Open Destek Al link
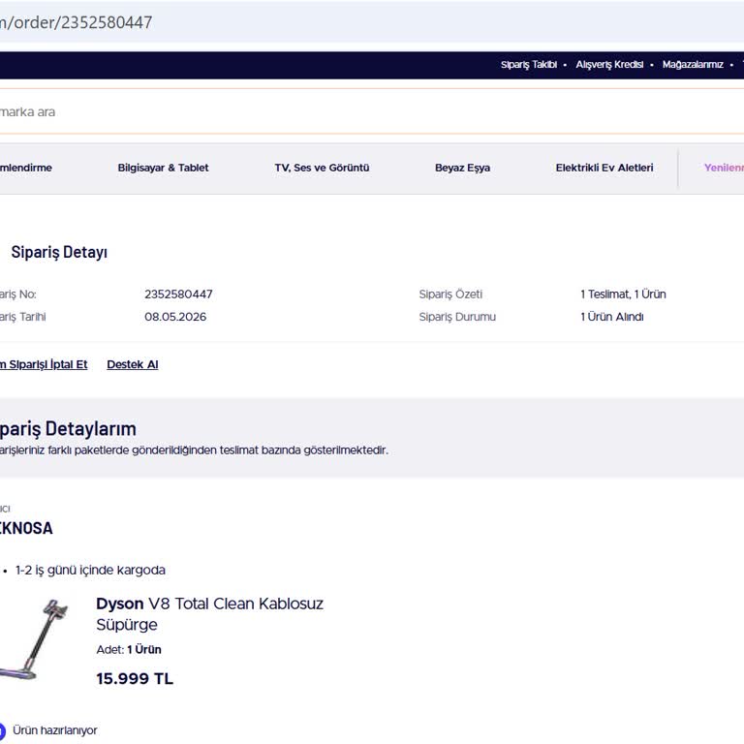Screen dimensions: 744x744 point(133,364)
